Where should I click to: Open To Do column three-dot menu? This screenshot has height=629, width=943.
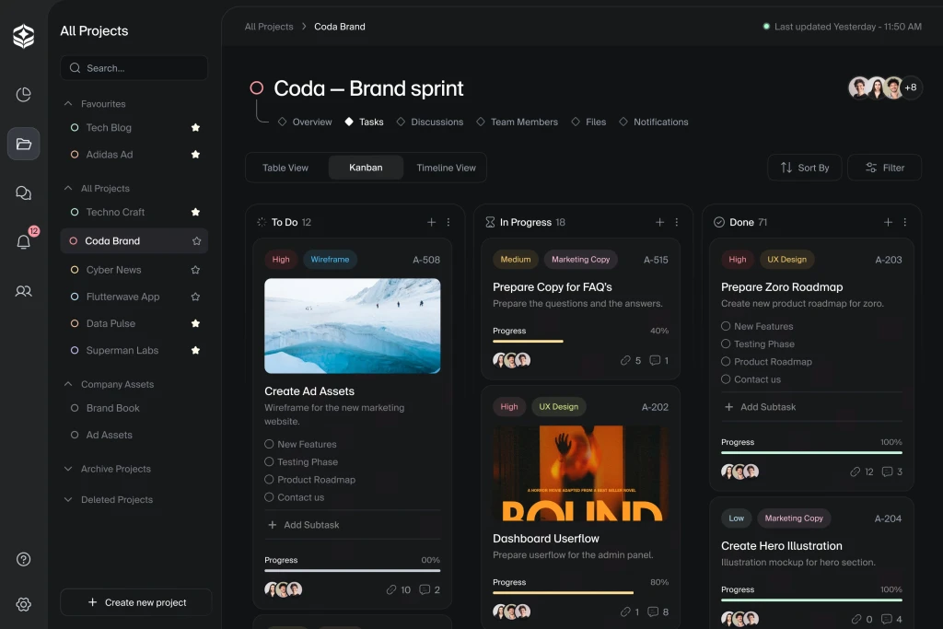448,222
